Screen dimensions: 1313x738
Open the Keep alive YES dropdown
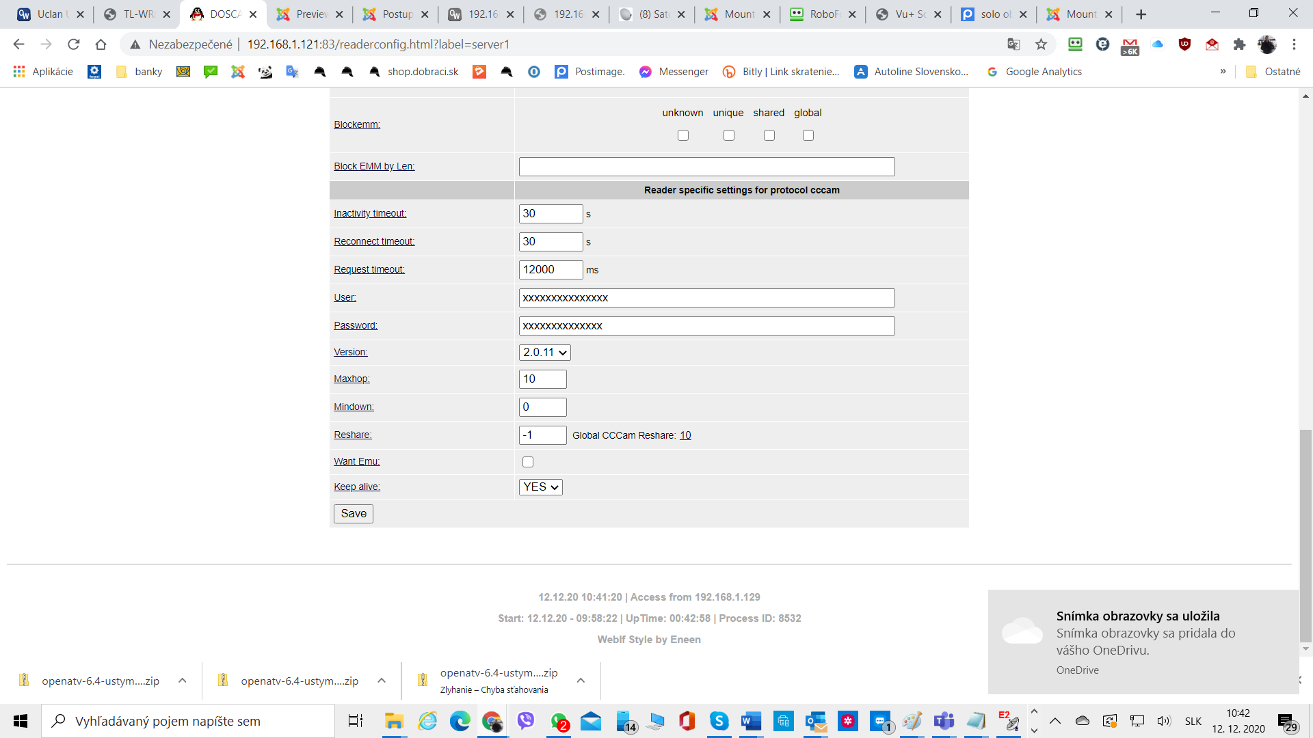coord(540,487)
